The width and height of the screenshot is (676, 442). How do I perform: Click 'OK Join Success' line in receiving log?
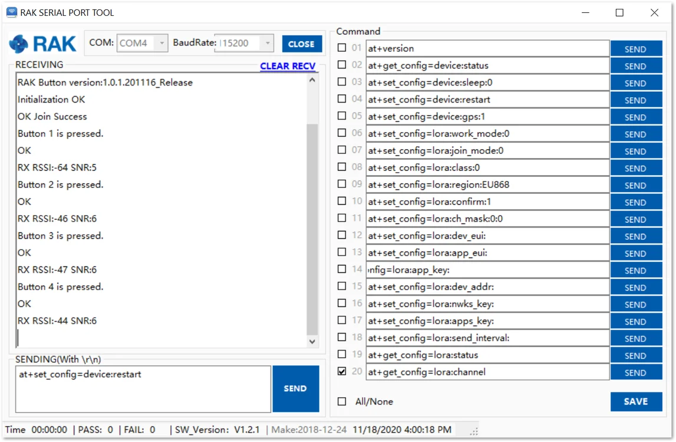52,117
